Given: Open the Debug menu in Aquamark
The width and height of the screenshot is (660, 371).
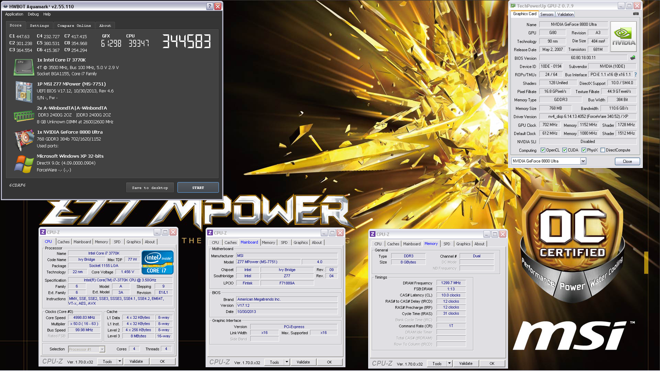Looking at the screenshot, I should click(x=33, y=14).
